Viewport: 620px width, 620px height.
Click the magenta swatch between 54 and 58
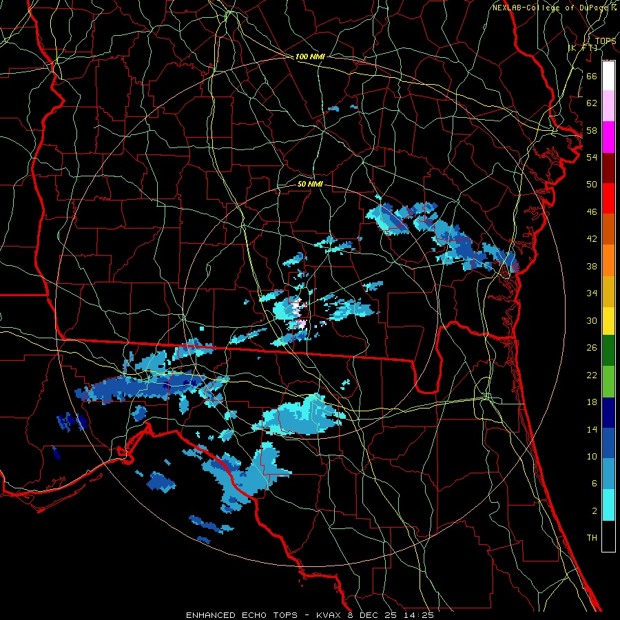pos(608,137)
